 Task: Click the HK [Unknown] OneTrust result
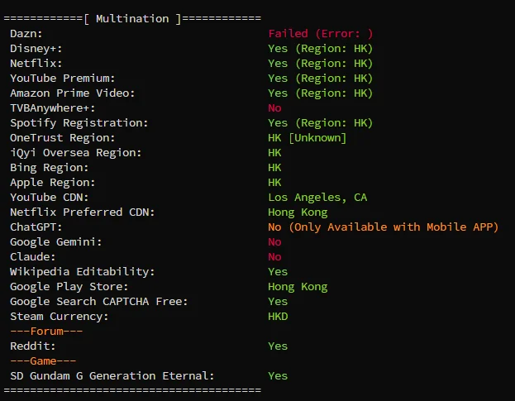point(308,138)
